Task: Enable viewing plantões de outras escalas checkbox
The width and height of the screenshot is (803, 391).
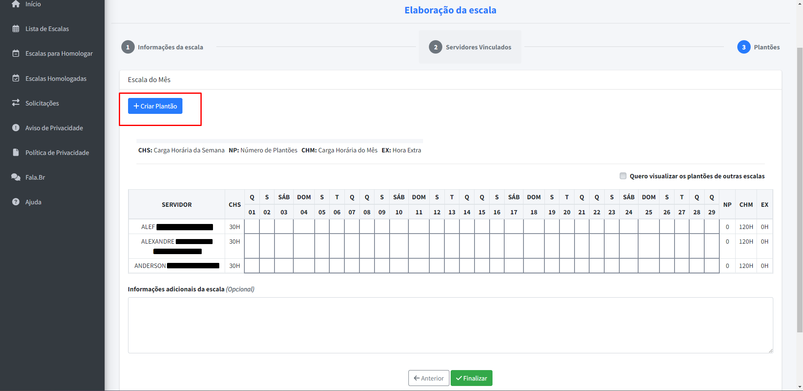Action: tap(623, 176)
